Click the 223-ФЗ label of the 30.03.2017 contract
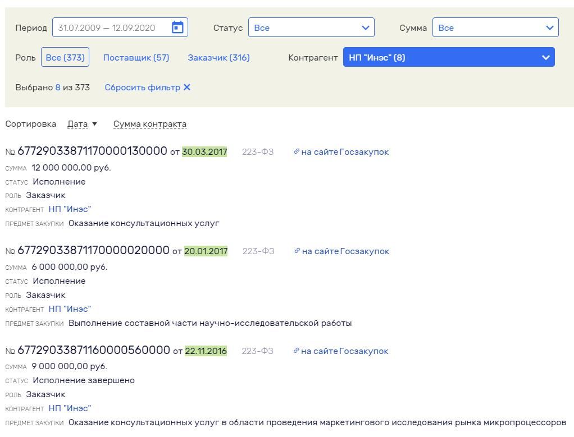 (x=258, y=152)
